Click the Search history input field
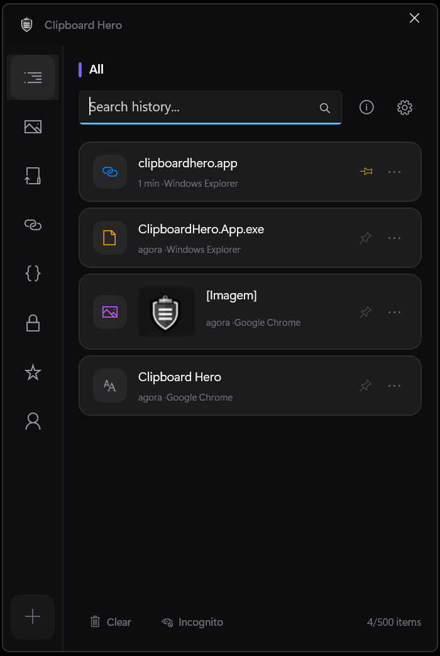The height and width of the screenshot is (656, 440). click(201, 107)
